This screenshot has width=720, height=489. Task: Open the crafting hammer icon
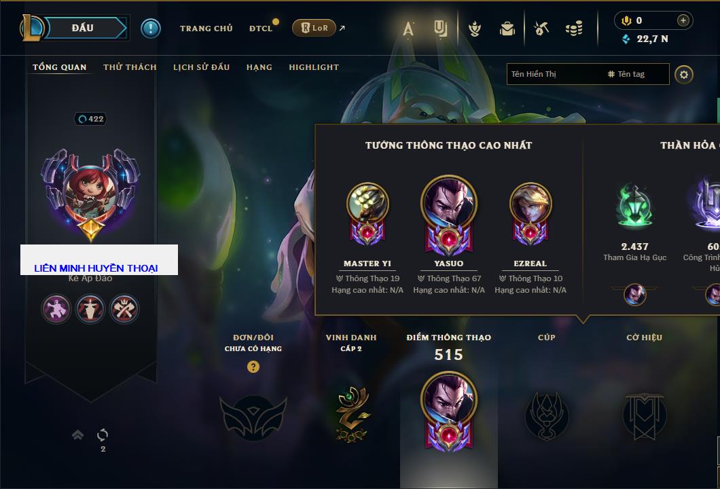point(541,29)
